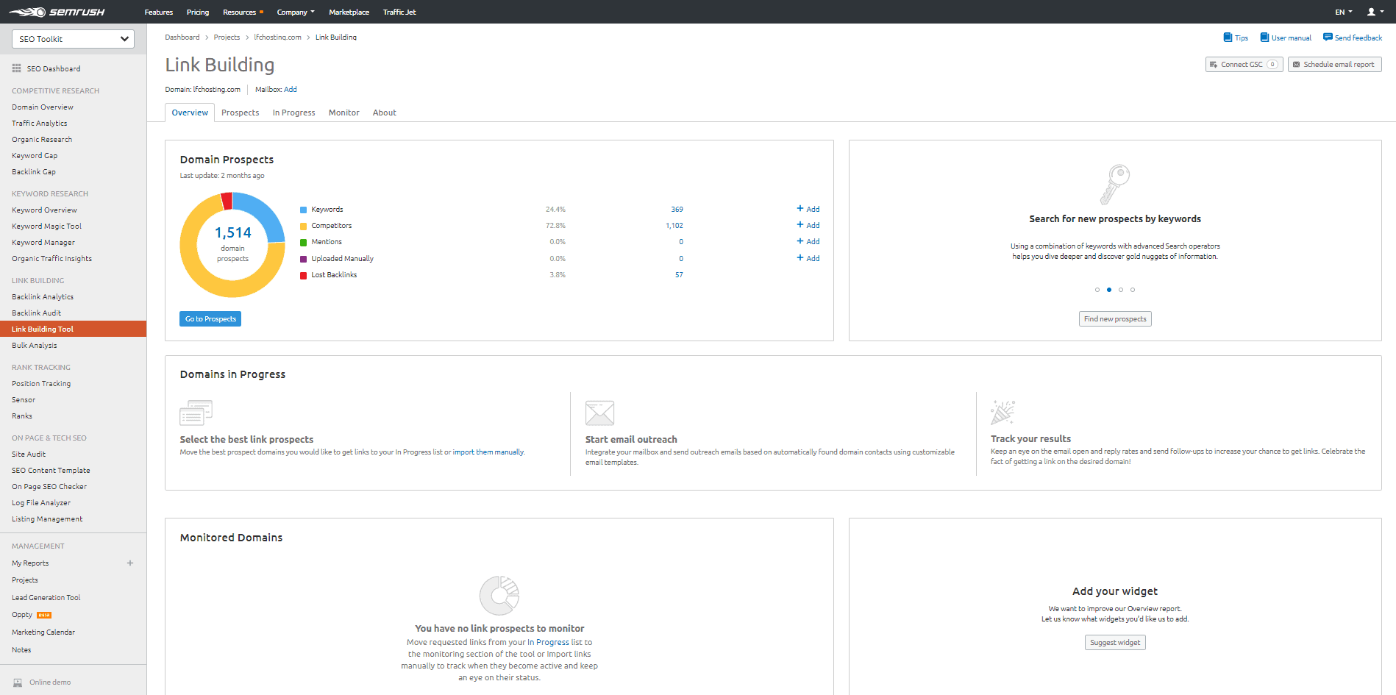The height and width of the screenshot is (695, 1396).
Task: Open Position Tracking in the sidebar
Action: click(41, 383)
